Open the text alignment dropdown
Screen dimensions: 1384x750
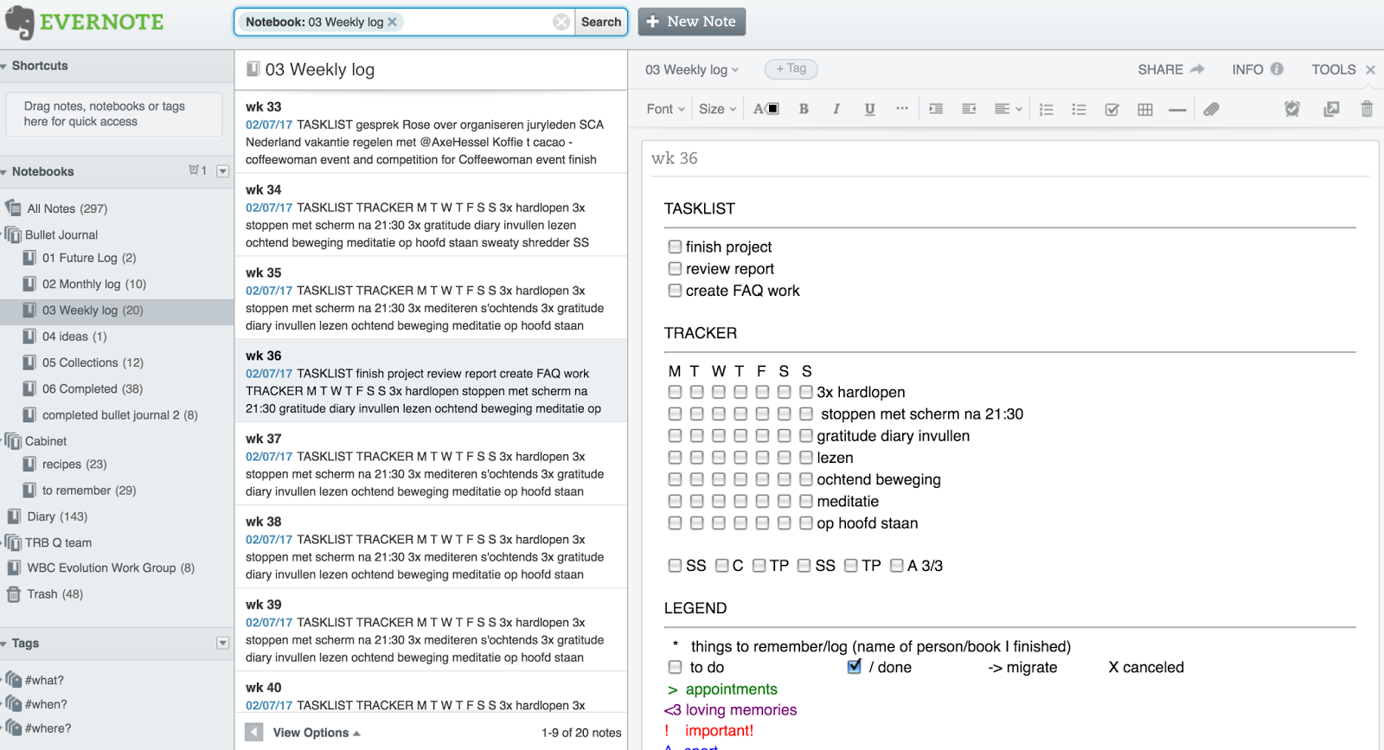pos(1008,109)
